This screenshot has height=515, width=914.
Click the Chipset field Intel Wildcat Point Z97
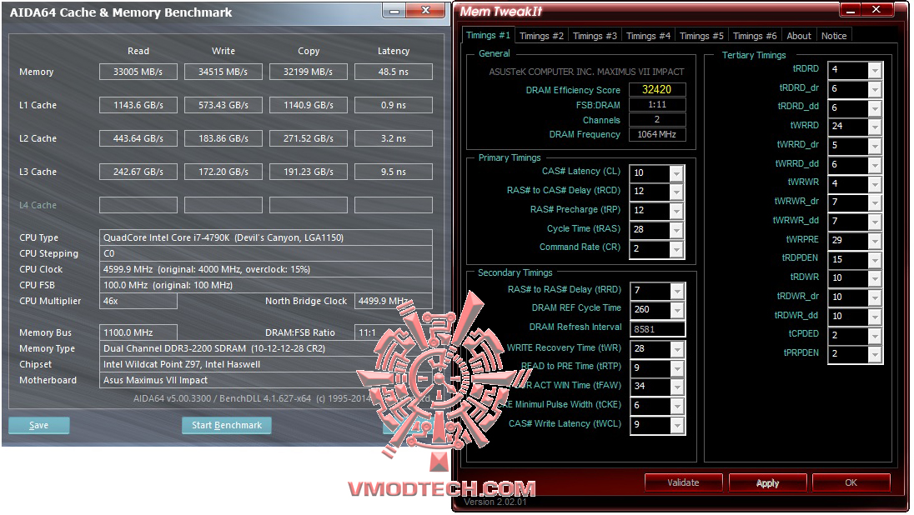[266, 364]
